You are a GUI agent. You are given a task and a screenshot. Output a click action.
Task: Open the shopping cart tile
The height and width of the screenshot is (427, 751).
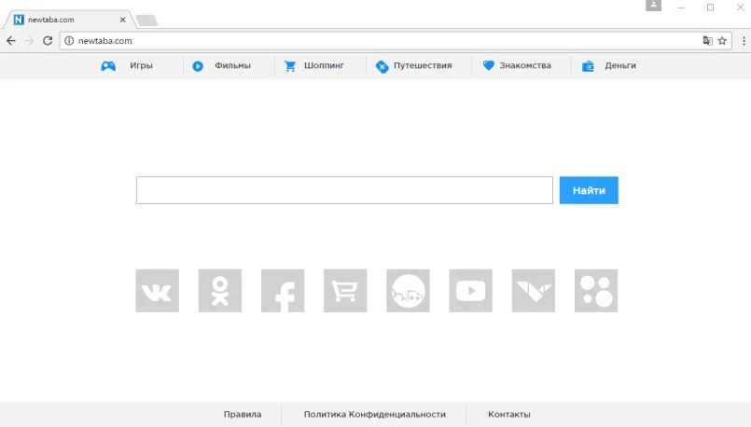pos(345,291)
